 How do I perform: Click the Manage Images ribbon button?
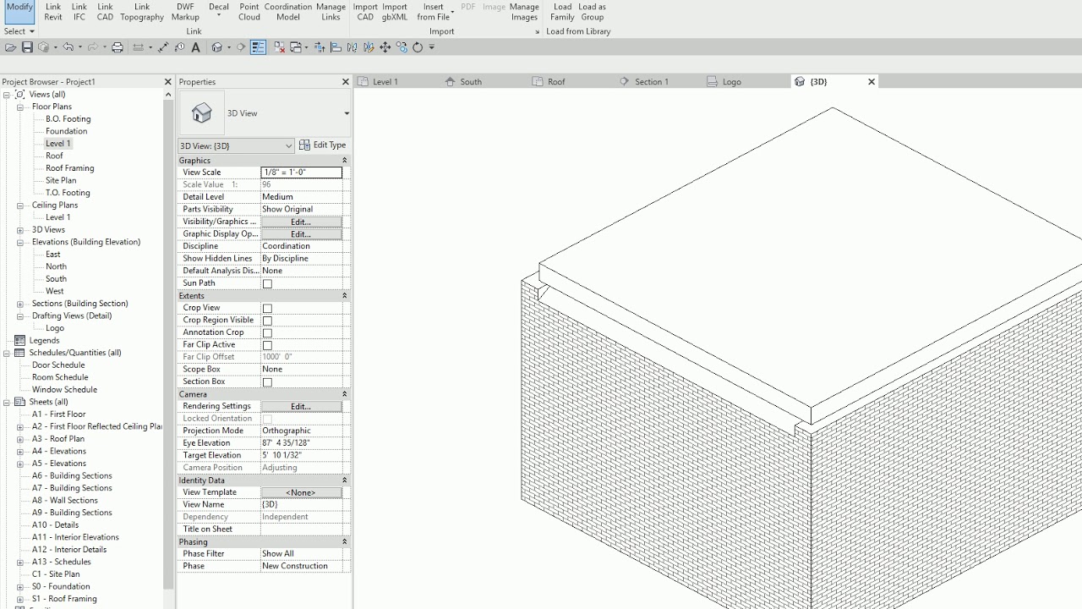524,12
